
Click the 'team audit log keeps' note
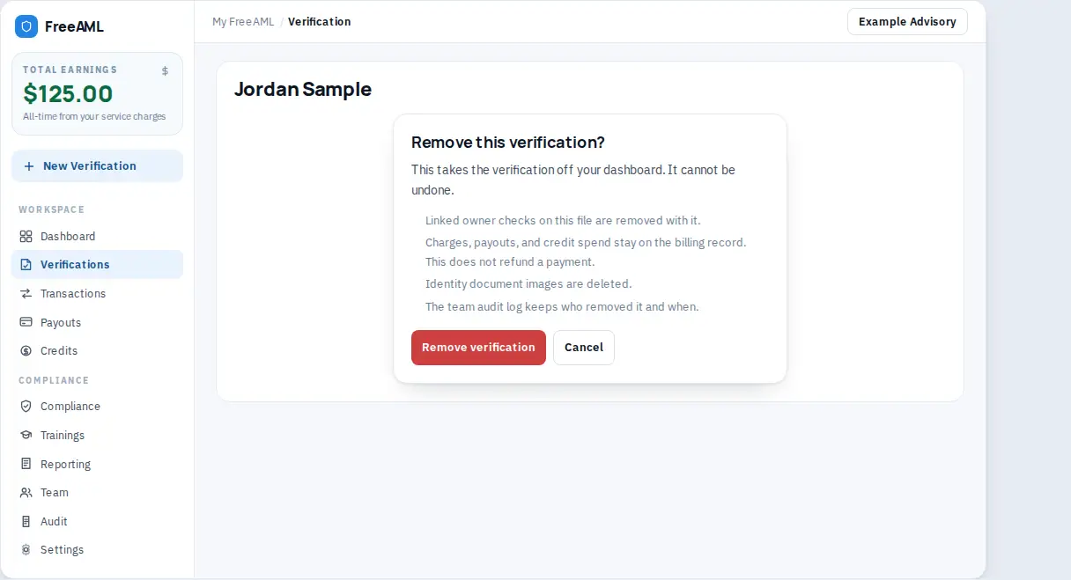click(562, 307)
